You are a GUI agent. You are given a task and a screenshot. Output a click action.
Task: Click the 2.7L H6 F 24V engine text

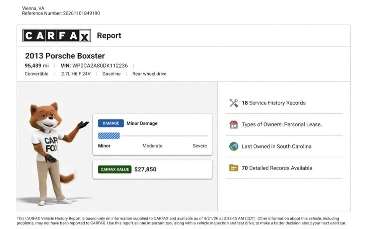coord(76,74)
